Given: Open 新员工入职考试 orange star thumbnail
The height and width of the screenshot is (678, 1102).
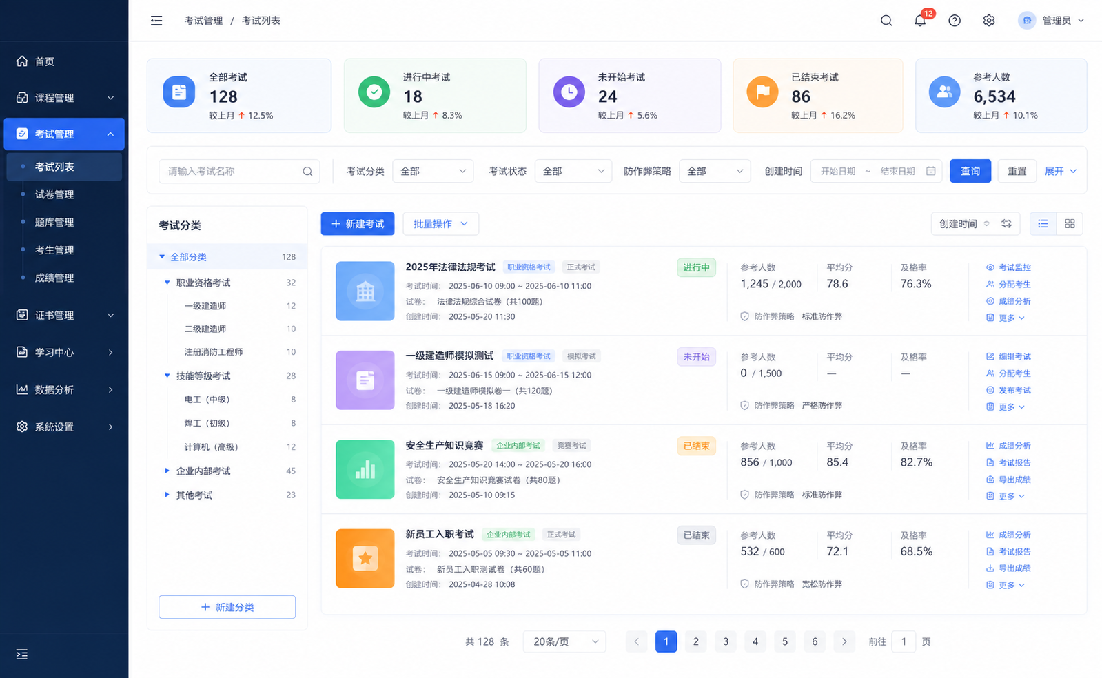Looking at the screenshot, I should 365,558.
